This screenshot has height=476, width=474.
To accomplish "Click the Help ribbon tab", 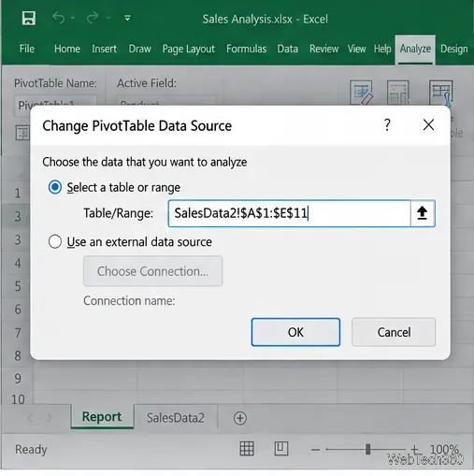I will tap(382, 49).
